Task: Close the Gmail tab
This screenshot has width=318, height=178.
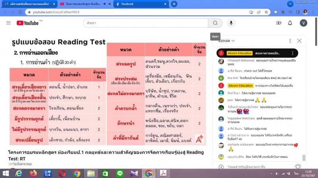Action: 54,4
